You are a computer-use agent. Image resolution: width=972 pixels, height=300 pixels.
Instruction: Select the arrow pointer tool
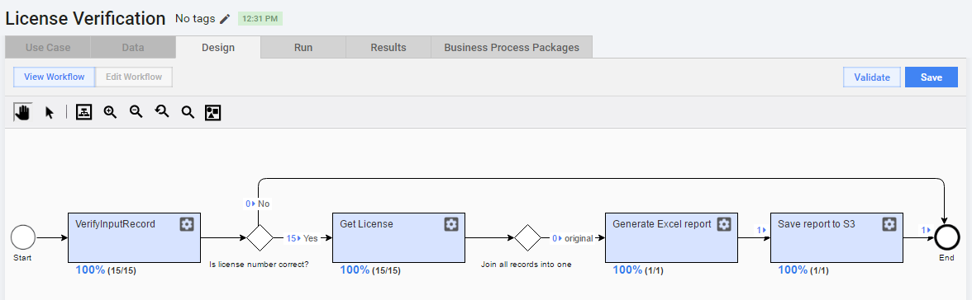pyautogui.click(x=50, y=112)
